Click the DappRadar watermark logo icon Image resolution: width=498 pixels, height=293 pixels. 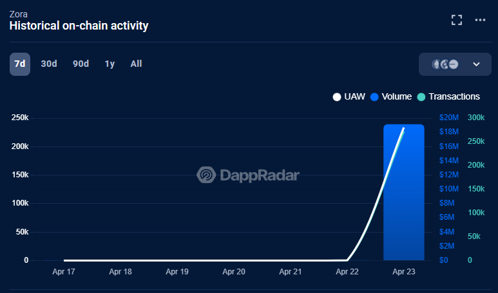click(206, 175)
